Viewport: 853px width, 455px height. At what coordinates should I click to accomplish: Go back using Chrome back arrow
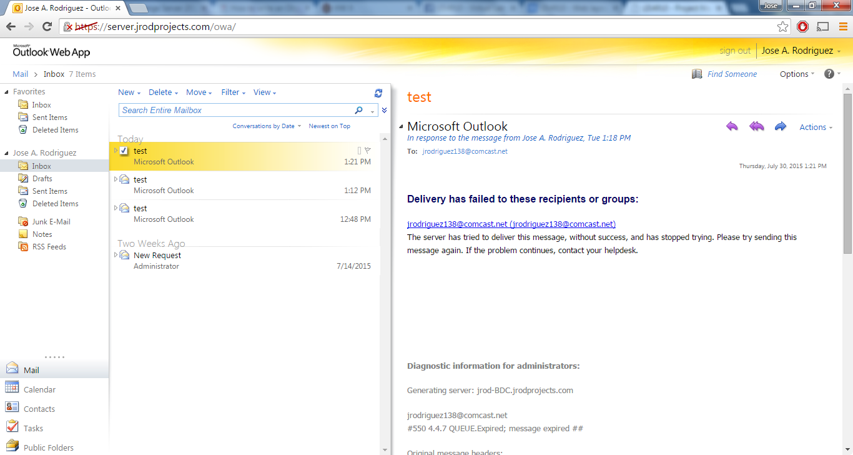pyautogui.click(x=11, y=27)
